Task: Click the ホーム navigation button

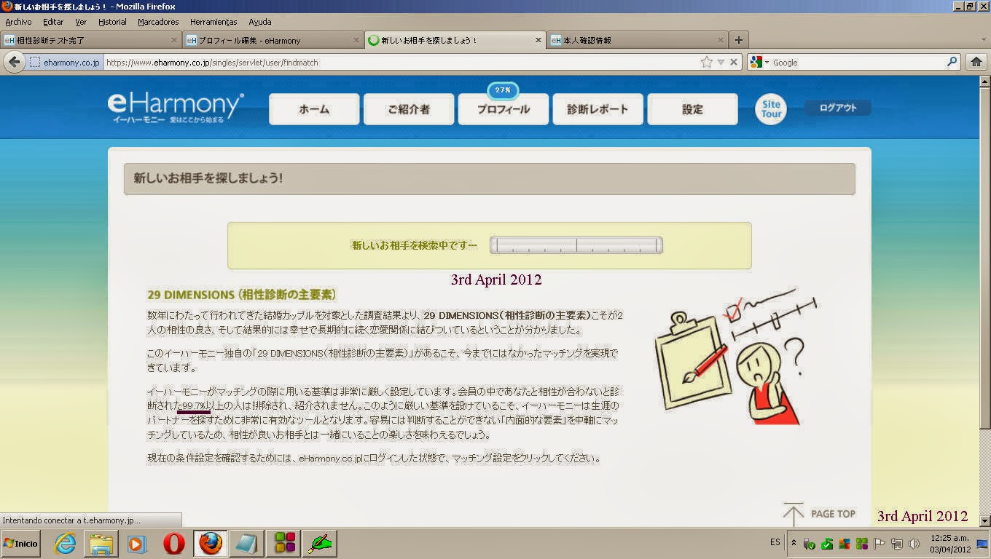Action: (x=314, y=109)
